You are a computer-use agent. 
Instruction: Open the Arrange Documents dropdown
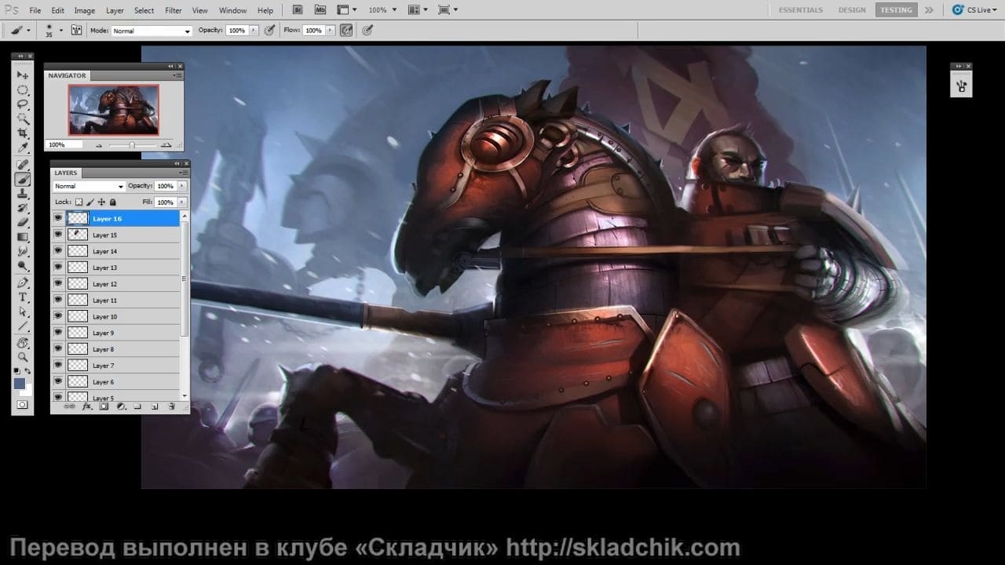(419, 10)
